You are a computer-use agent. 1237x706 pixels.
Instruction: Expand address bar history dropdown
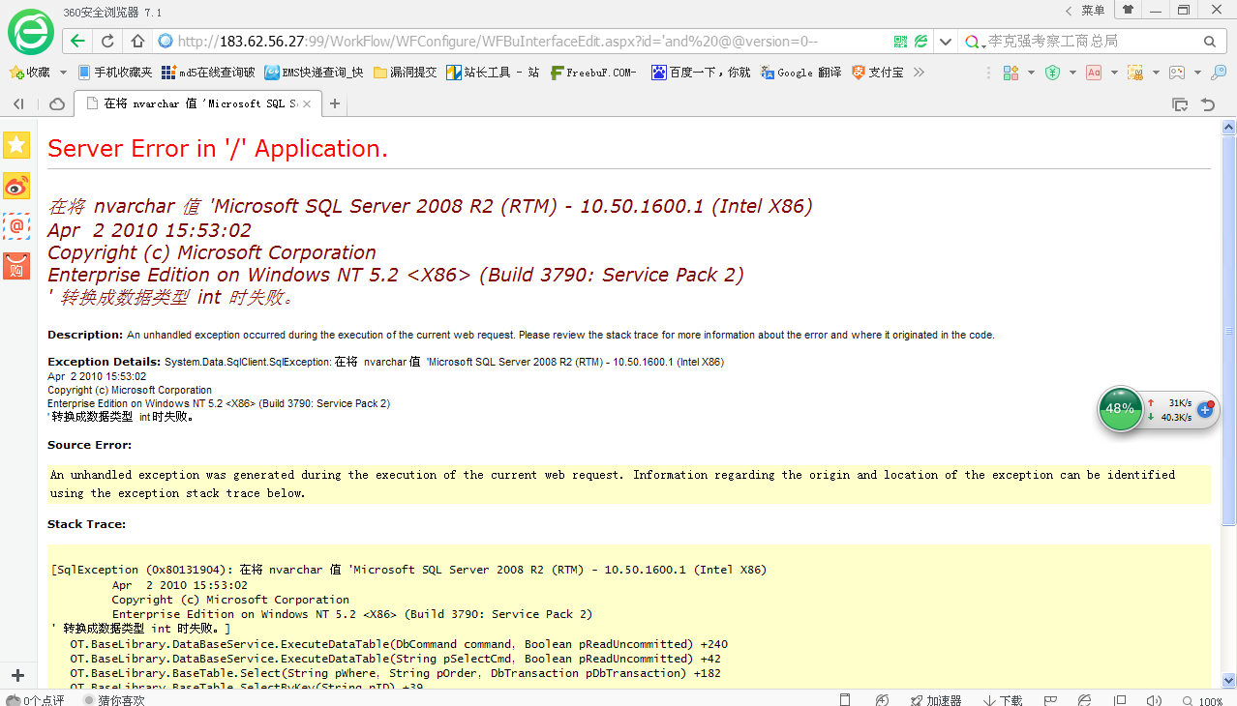[x=944, y=42]
